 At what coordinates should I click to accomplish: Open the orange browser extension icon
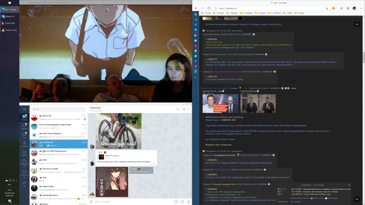(333, 8)
